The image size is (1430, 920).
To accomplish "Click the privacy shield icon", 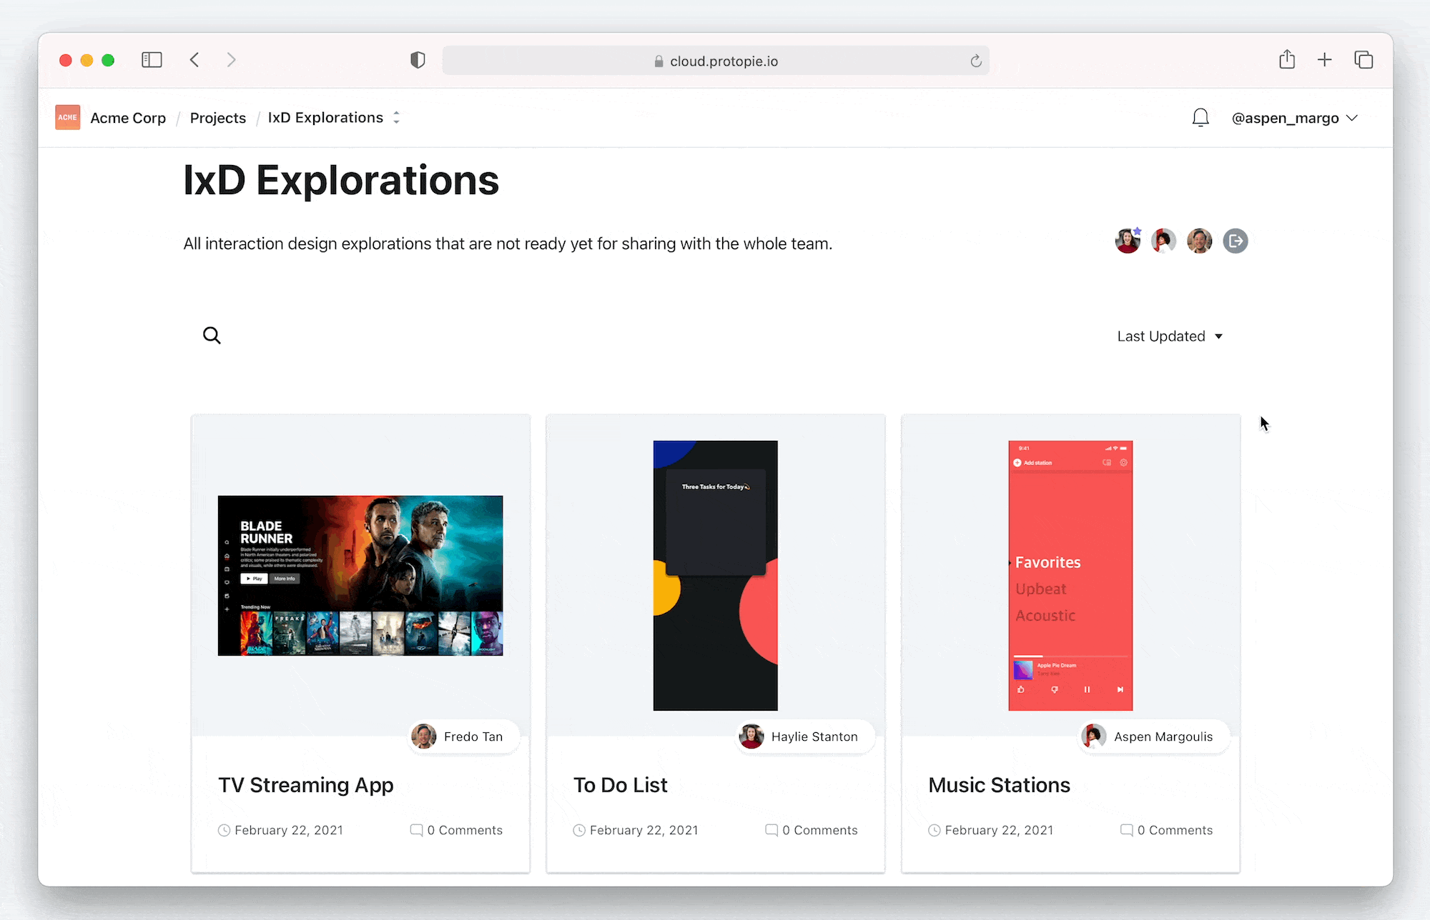I will click(418, 60).
